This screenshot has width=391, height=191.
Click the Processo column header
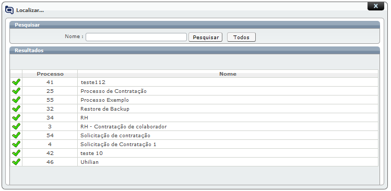50,74
